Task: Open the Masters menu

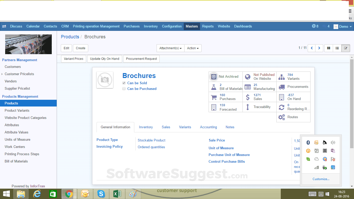Action: coord(191,26)
